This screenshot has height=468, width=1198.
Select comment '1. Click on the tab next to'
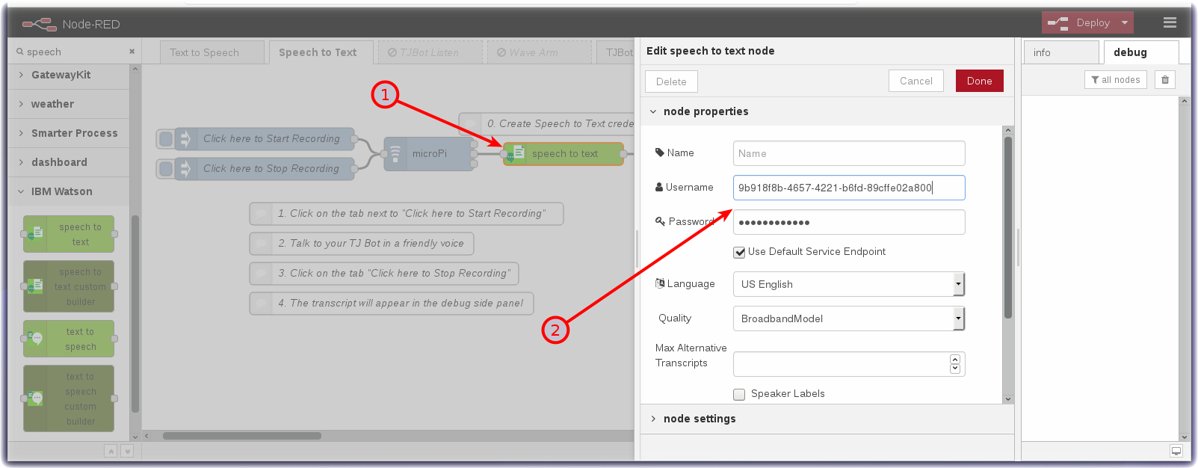(406, 213)
